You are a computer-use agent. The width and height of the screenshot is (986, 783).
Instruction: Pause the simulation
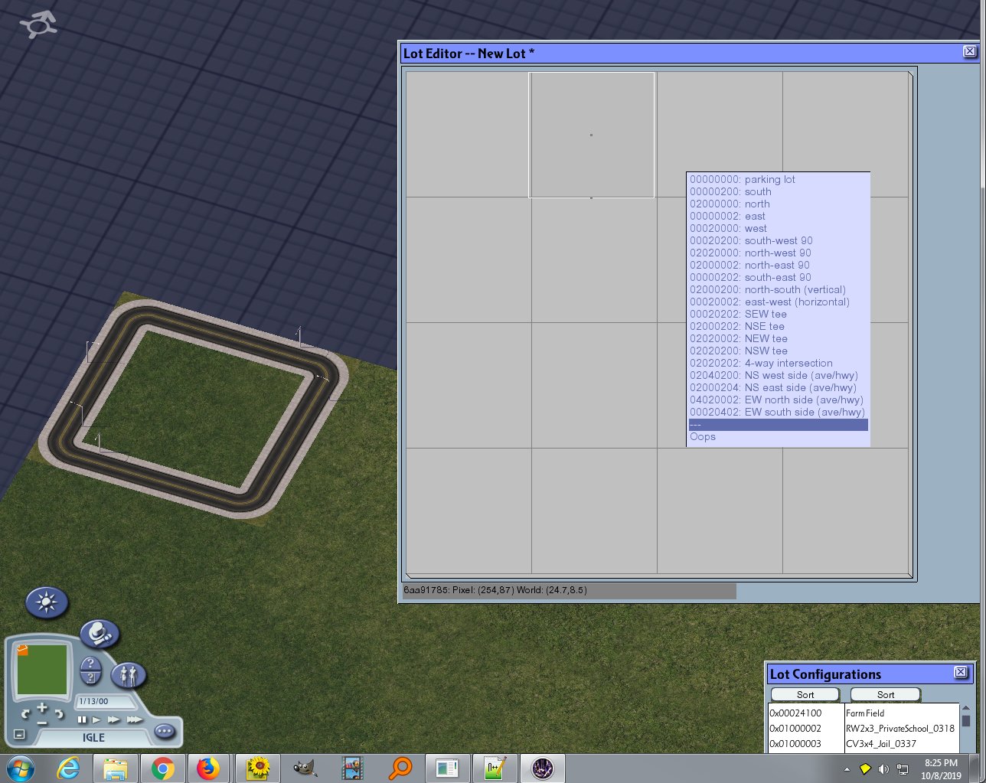coord(82,719)
